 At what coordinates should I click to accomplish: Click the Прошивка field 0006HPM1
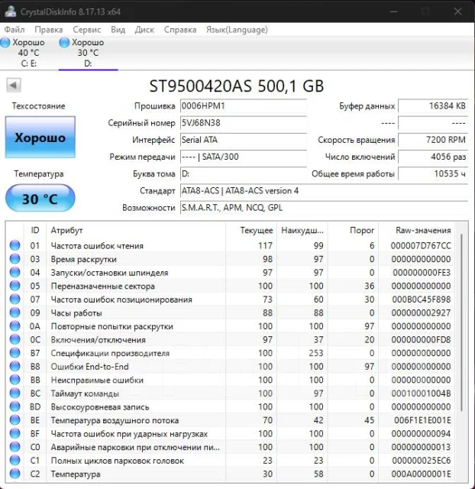pyautogui.click(x=244, y=106)
